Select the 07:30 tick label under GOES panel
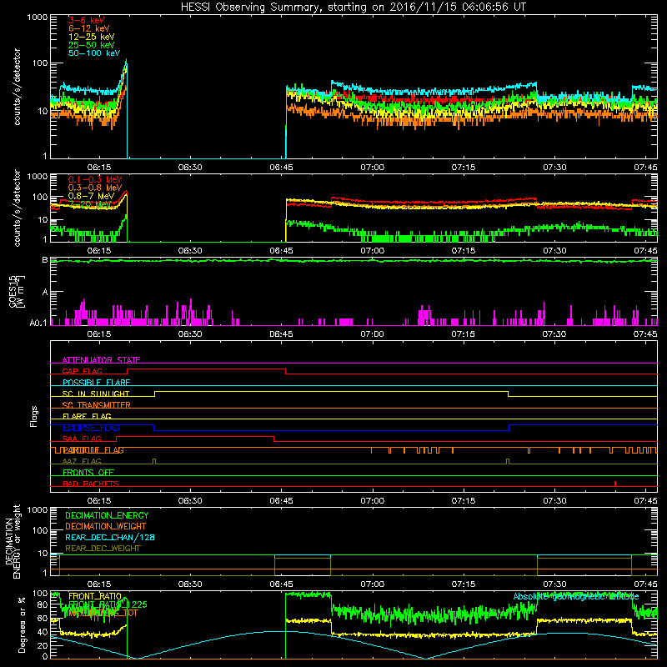The width and height of the screenshot is (667, 667). tap(554, 334)
